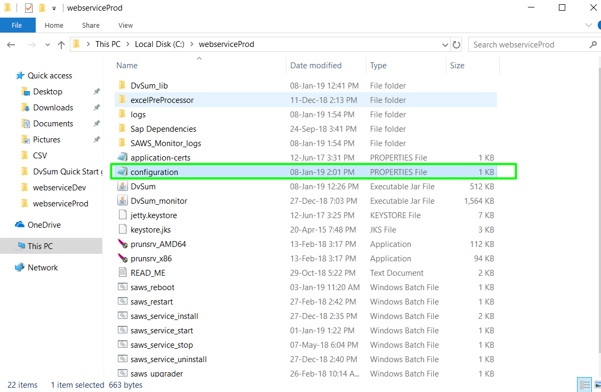The height and width of the screenshot is (392, 601).
Task: Open the File menu
Action: (x=18, y=25)
